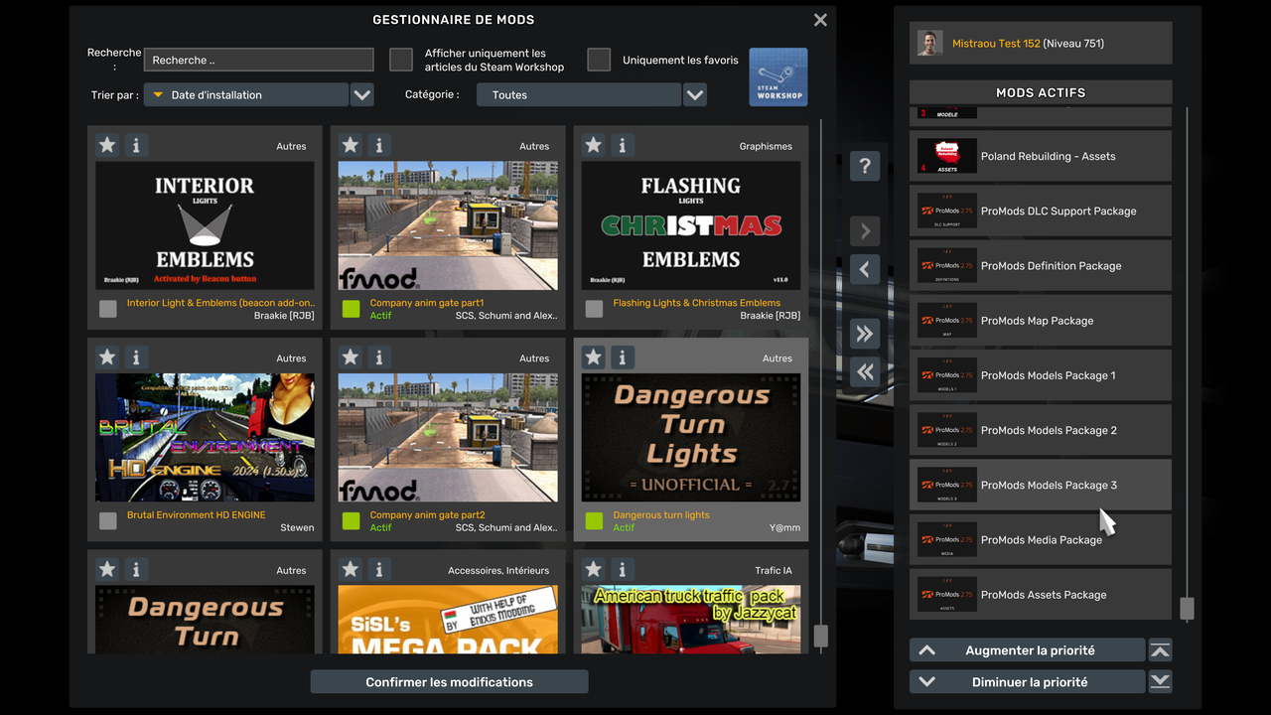
Task: Open info for Company anim gate part2
Action: coord(379,357)
